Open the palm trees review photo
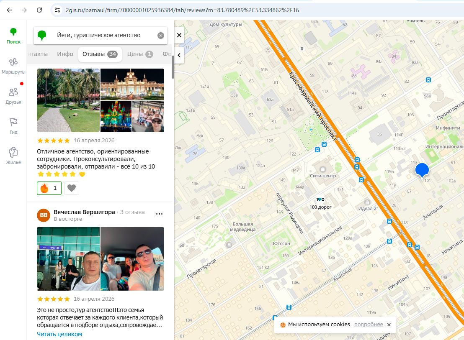This screenshot has width=464, height=340. 68,100
